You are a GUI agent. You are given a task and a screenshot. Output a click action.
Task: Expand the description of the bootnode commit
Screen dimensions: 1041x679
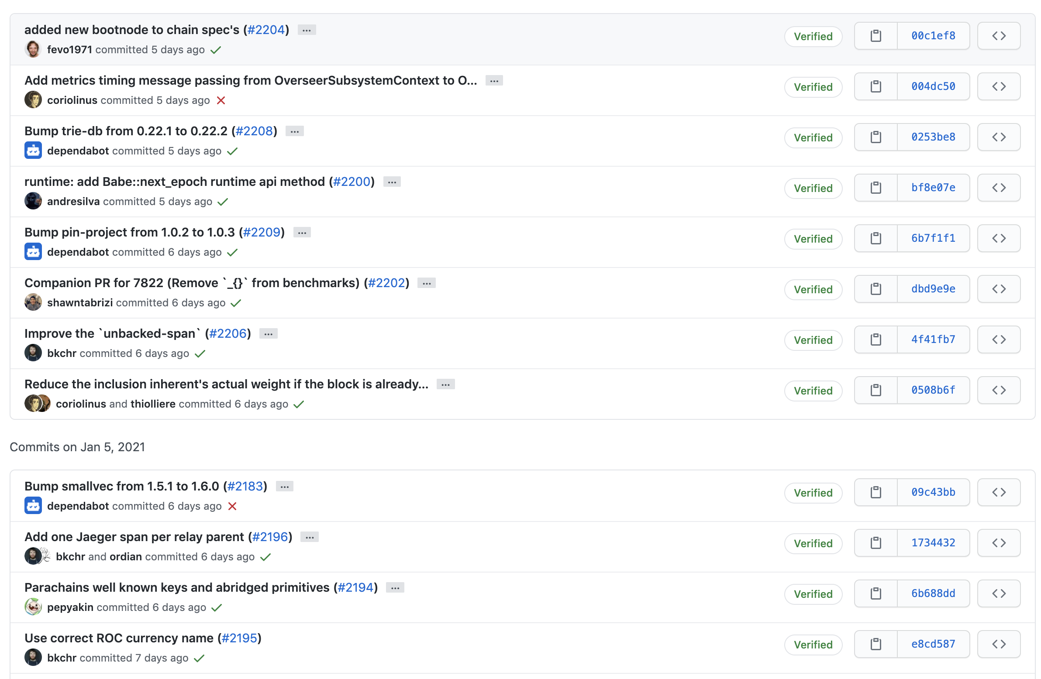307,30
